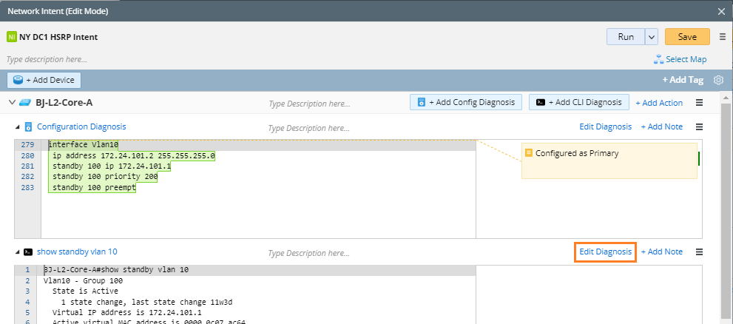The height and width of the screenshot is (324, 733).
Task: Click the NY DC1 HSRP Intent icon
Action: [11, 37]
